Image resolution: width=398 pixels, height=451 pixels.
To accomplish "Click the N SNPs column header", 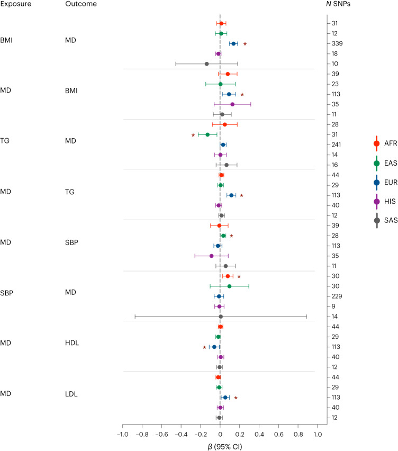I will pyautogui.click(x=338, y=4).
